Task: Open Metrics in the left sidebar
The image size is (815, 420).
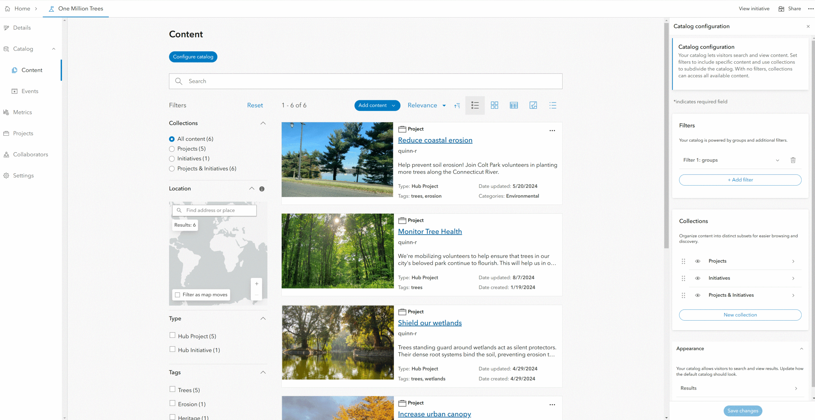Action: point(22,112)
